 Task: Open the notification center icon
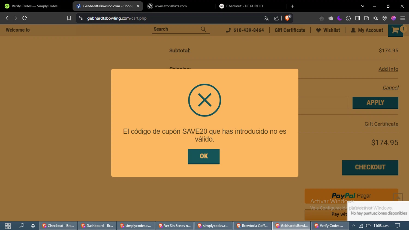pyautogui.click(x=398, y=226)
